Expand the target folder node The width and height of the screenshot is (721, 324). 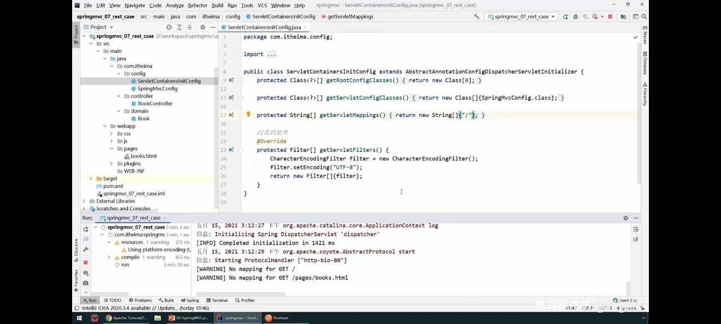[91, 178]
